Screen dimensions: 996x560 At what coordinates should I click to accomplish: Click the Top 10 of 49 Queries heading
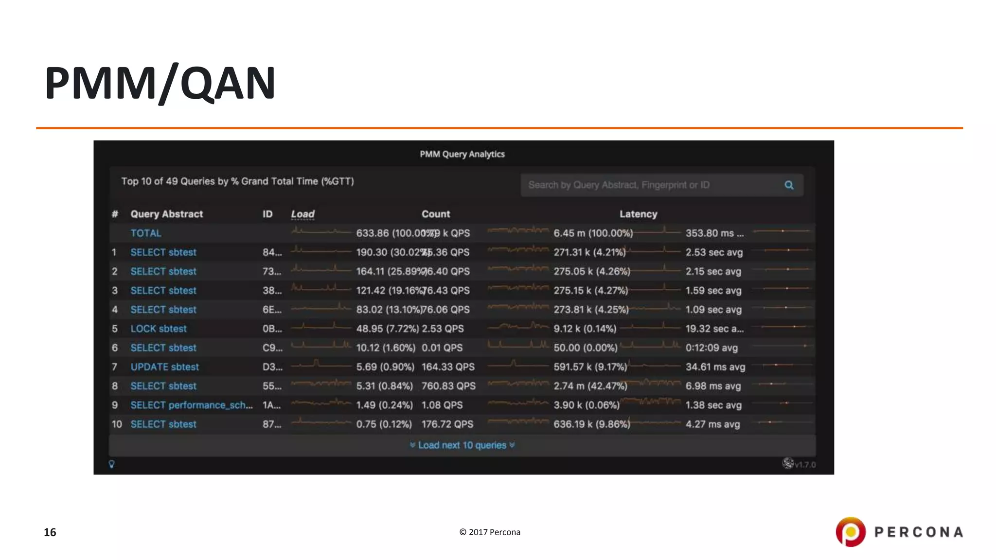pyautogui.click(x=238, y=181)
